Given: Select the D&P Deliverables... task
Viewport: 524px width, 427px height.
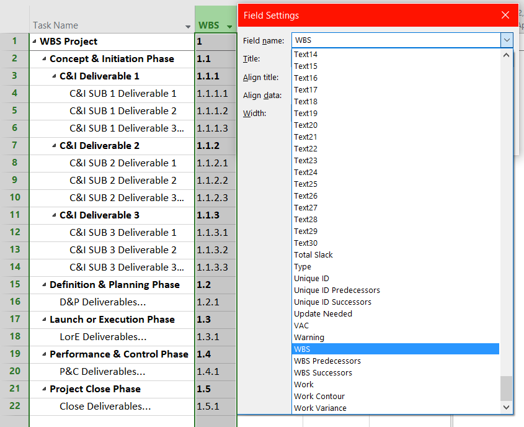Looking at the screenshot, I should pyautogui.click(x=103, y=302).
